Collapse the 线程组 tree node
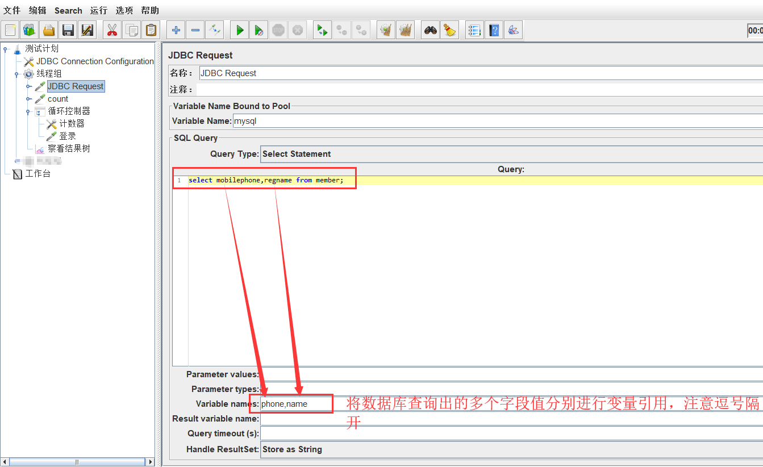This screenshot has height=467, width=763. (x=17, y=74)
